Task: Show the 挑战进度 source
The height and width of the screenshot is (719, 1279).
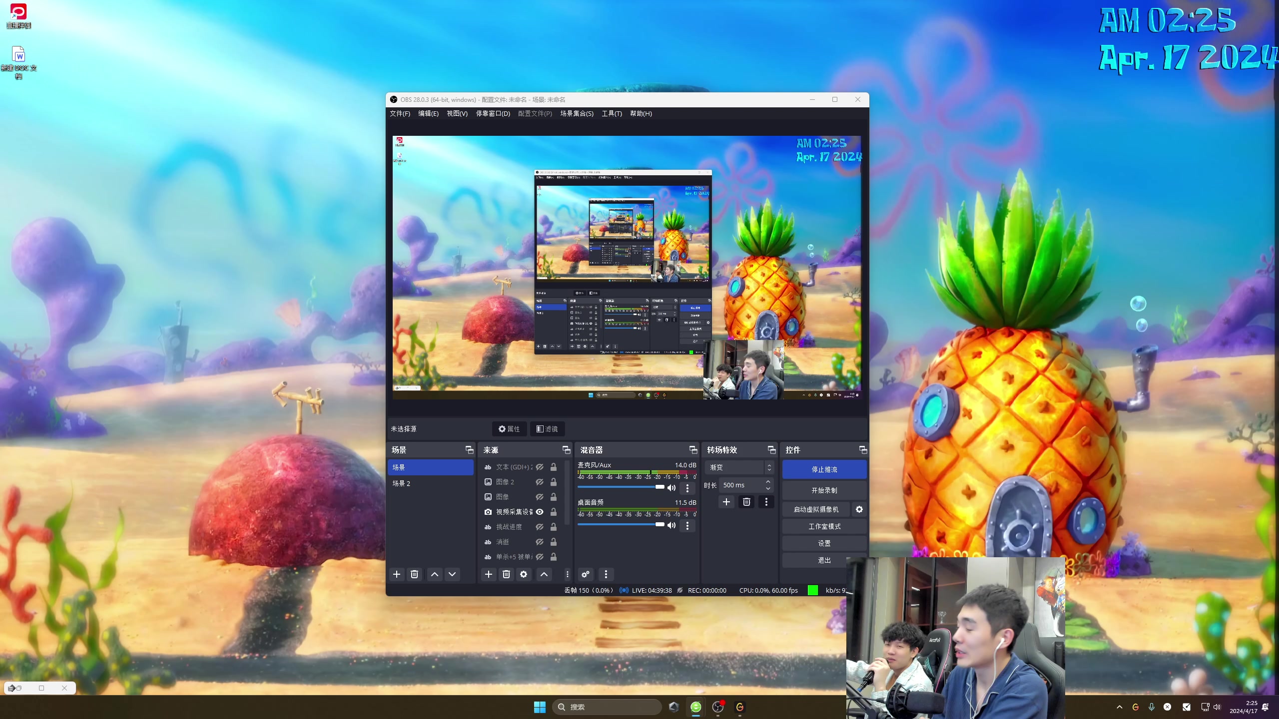Action: 540,527
